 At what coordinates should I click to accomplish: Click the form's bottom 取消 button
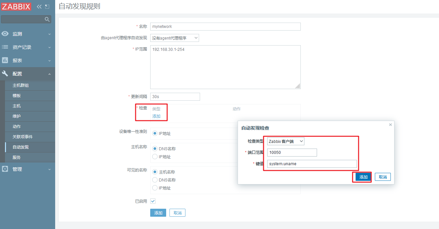[177, 213]
